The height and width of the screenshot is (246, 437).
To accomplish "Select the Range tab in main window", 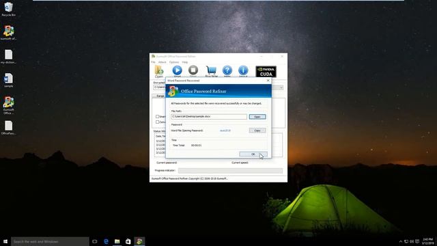I will click(160, 96).
